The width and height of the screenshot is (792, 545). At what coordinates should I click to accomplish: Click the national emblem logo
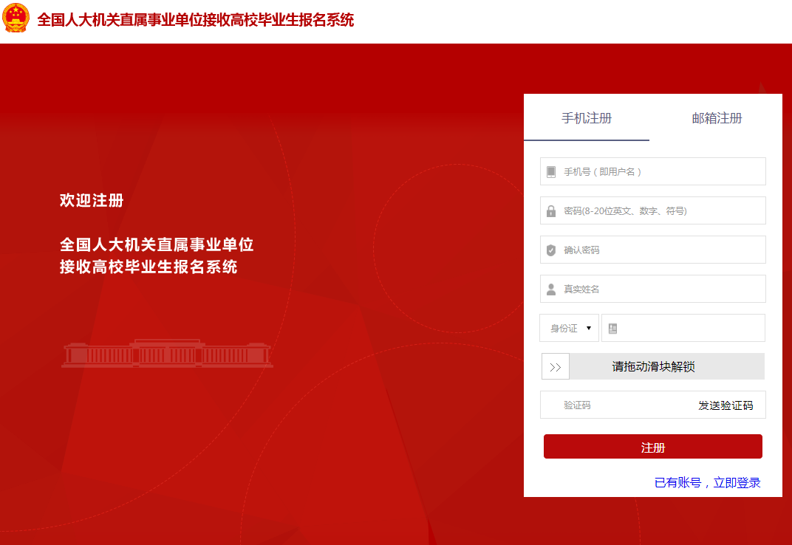pyautogui.click(x=16, y=18)
